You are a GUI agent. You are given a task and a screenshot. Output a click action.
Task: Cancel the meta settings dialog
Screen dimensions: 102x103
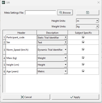(26, 97)
